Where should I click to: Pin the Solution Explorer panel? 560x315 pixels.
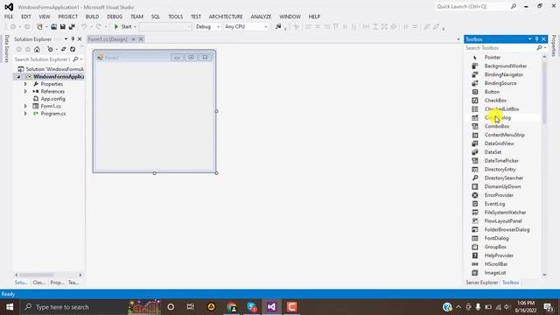point(73,38)
